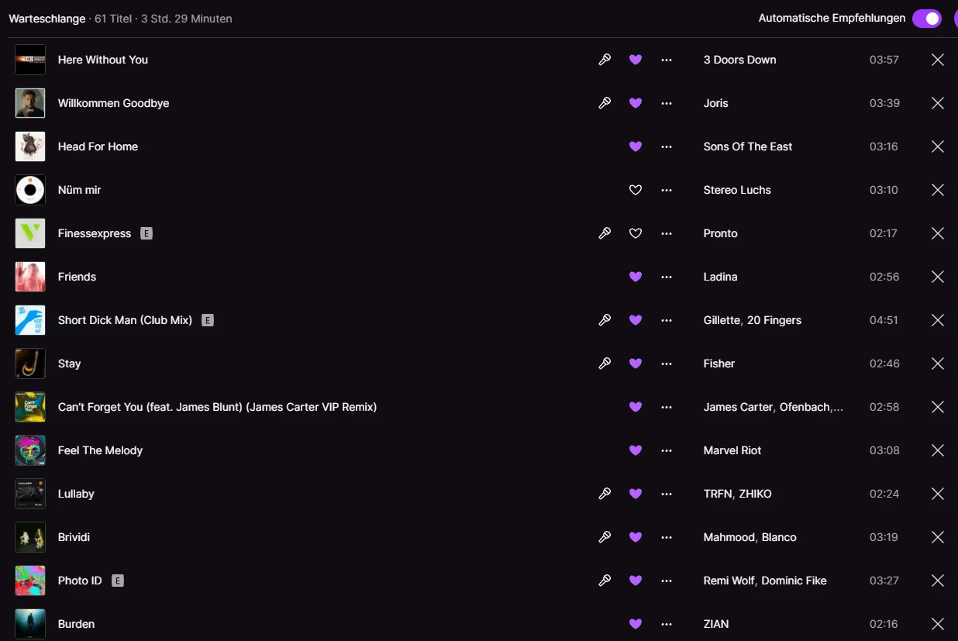958x641 pixels.
Task: Go to artist 3 Doors Down
Action: point(739,60)
